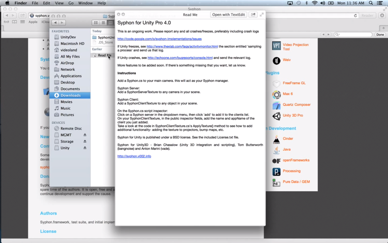This screenshot has width=388, height=243.
Task: Open the thexlab activitymonitor link
Action: point(182,46)
